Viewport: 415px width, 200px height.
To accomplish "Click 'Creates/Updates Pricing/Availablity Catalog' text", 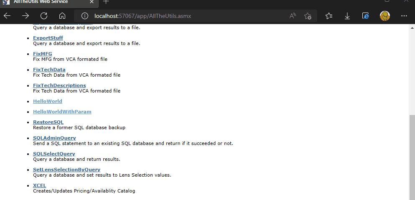I will 84,191.
